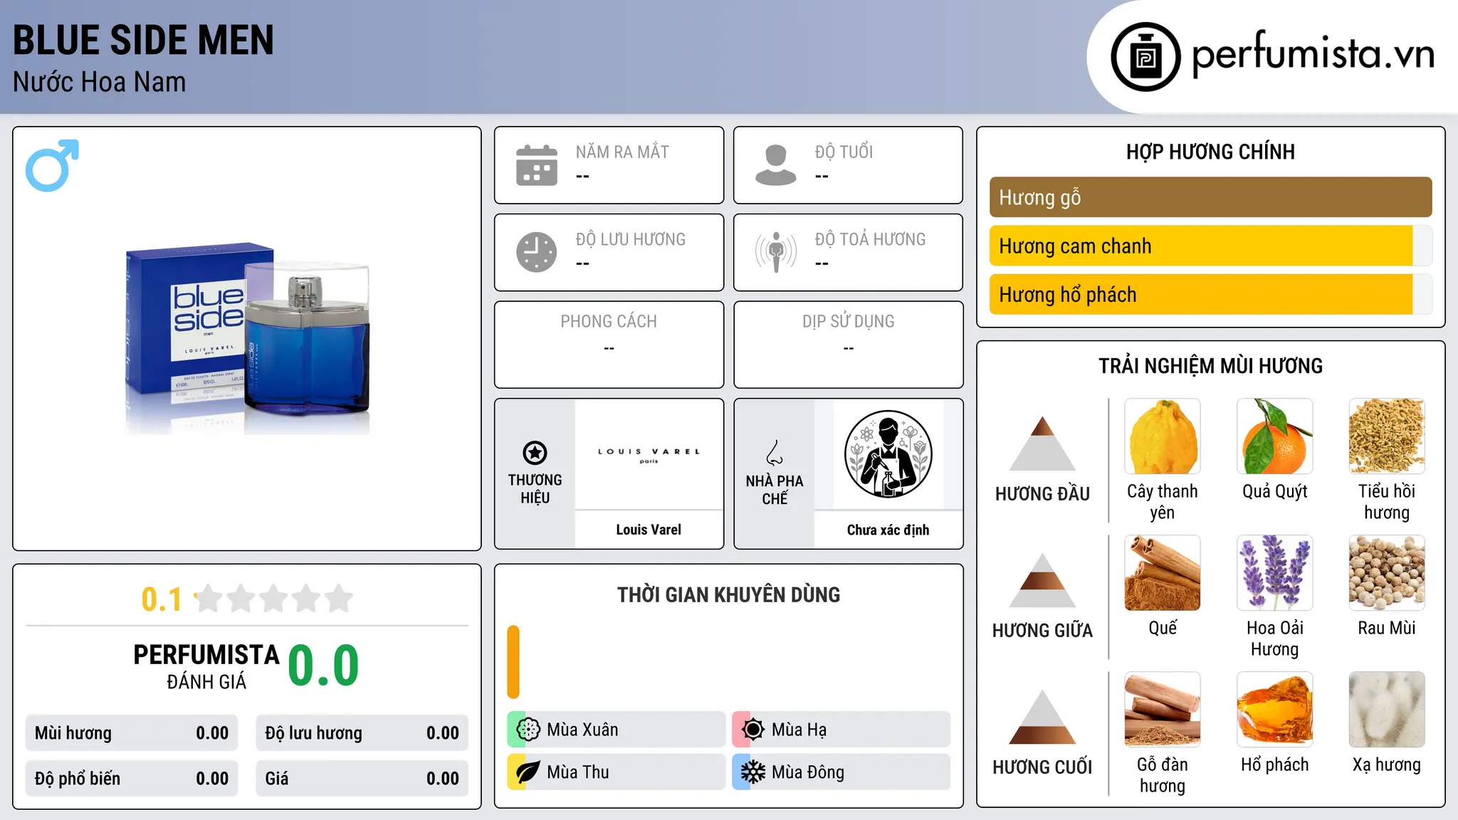This screenshot has width=1458, height=820.
Task: Open the Quả Quýt mandarin note image
Action: tap(1275, 436)
